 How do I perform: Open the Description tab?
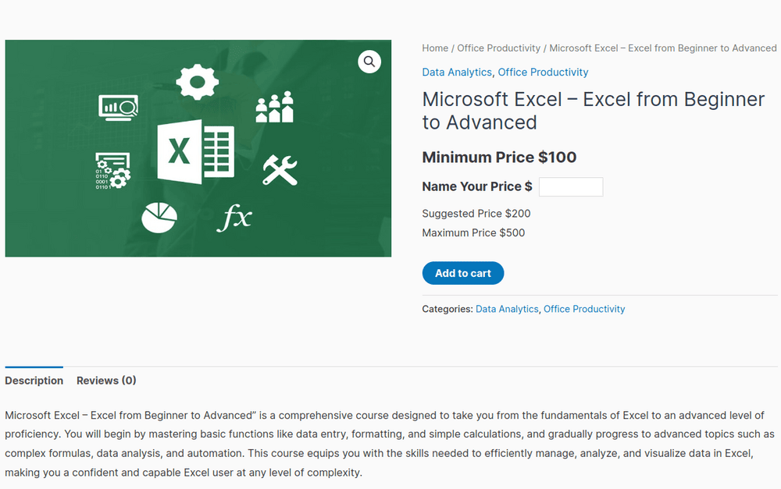point(34,381)
